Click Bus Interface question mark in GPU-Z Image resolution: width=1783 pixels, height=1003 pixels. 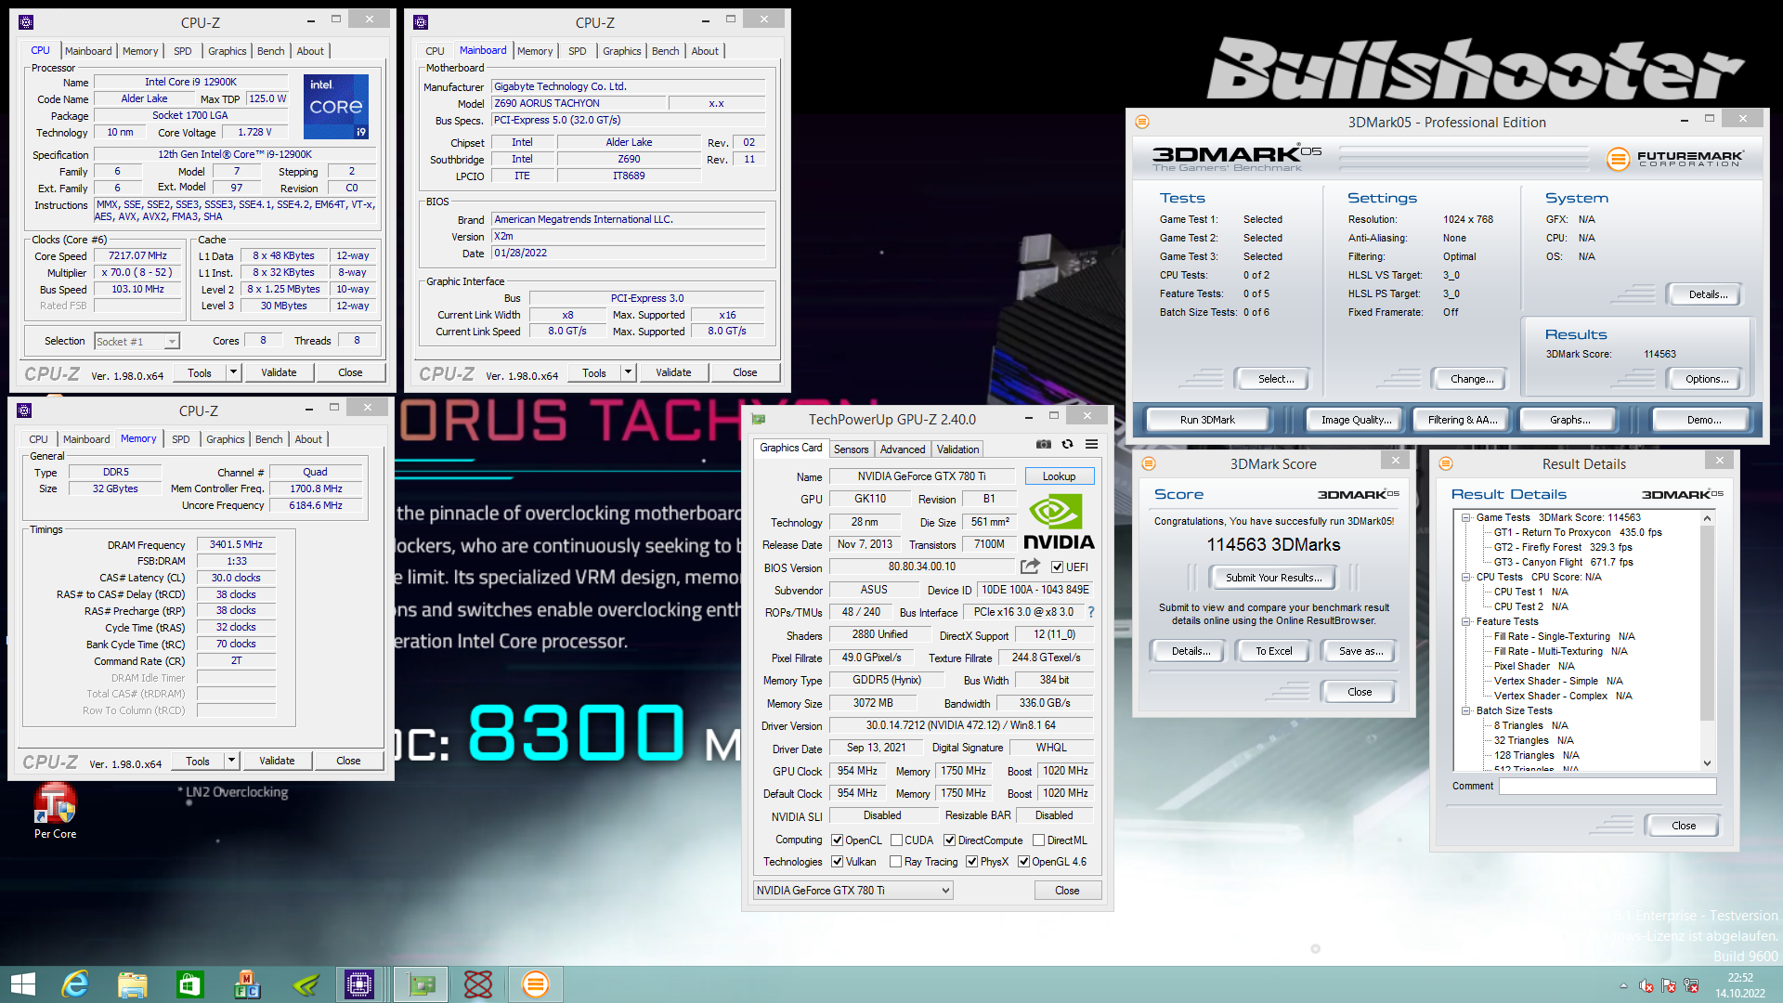coord(1091,612)
